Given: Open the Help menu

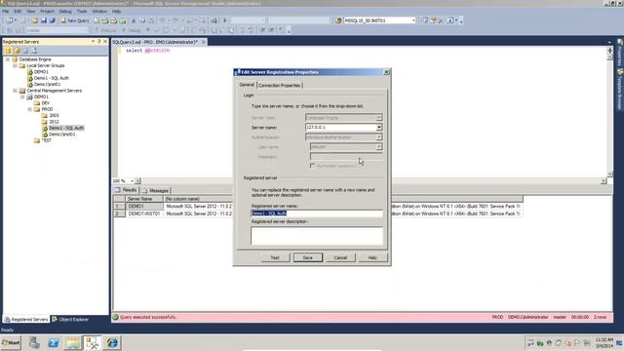Looking at the screenshot, I should [x=116, y=11].
